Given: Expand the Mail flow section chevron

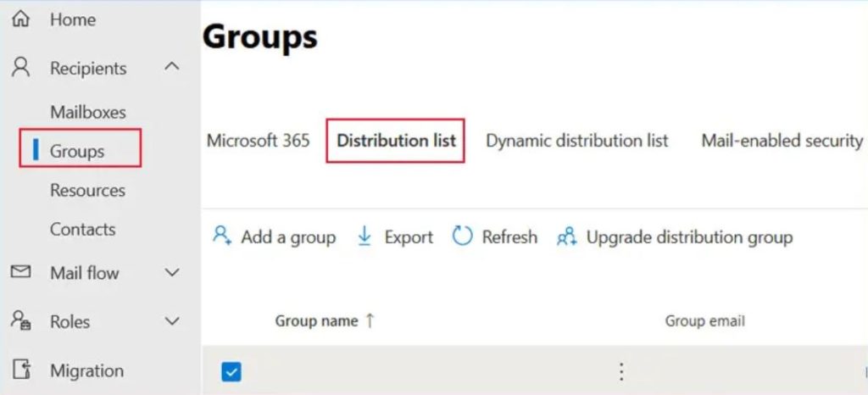Looking at the screenshot, I should (x=172, y=272).
